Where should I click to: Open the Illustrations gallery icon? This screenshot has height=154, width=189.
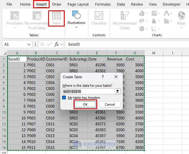point(76,15)
